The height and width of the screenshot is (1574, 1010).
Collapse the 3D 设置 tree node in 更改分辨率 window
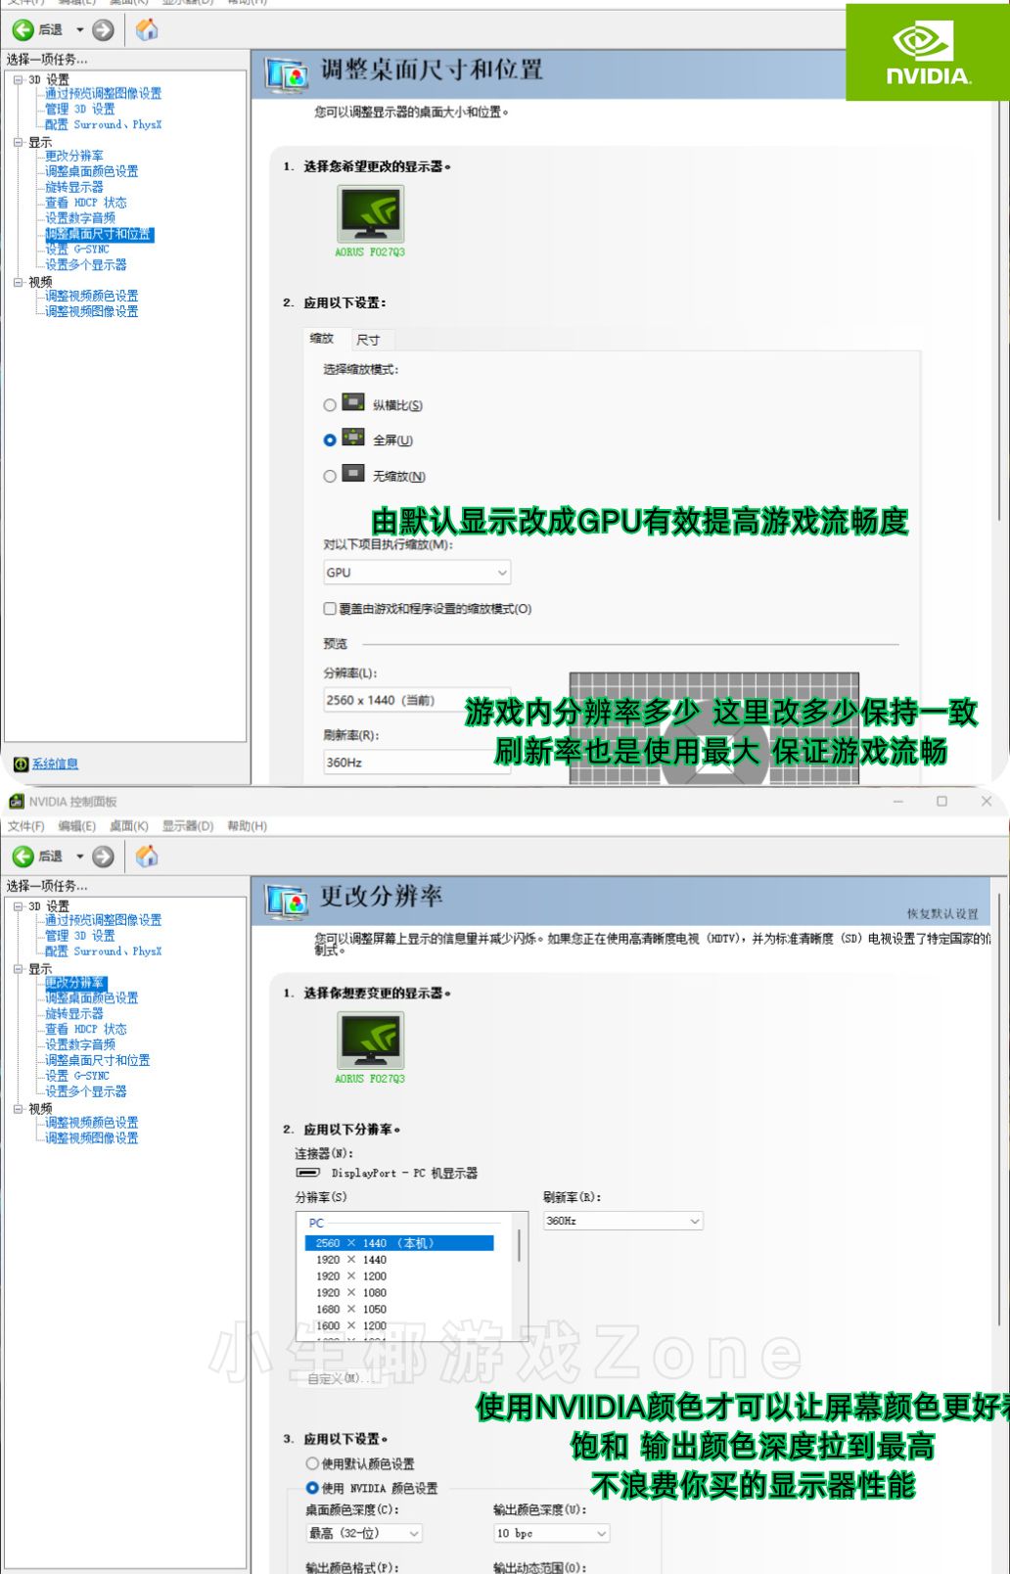tap(18, 906)
